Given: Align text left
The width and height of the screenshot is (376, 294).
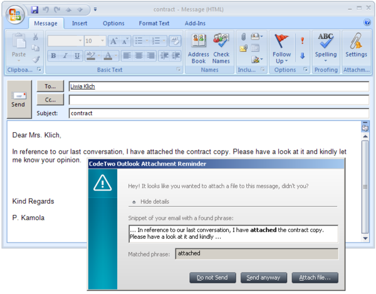Looking at the screenshot, I should click(x=127, y=56).
